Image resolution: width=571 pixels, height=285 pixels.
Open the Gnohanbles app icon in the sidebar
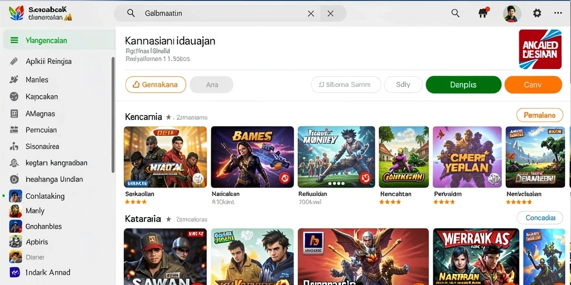[x=16, y=227]
